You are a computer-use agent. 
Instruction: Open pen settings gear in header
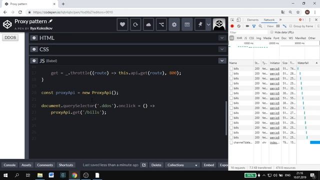pos(174,24)
